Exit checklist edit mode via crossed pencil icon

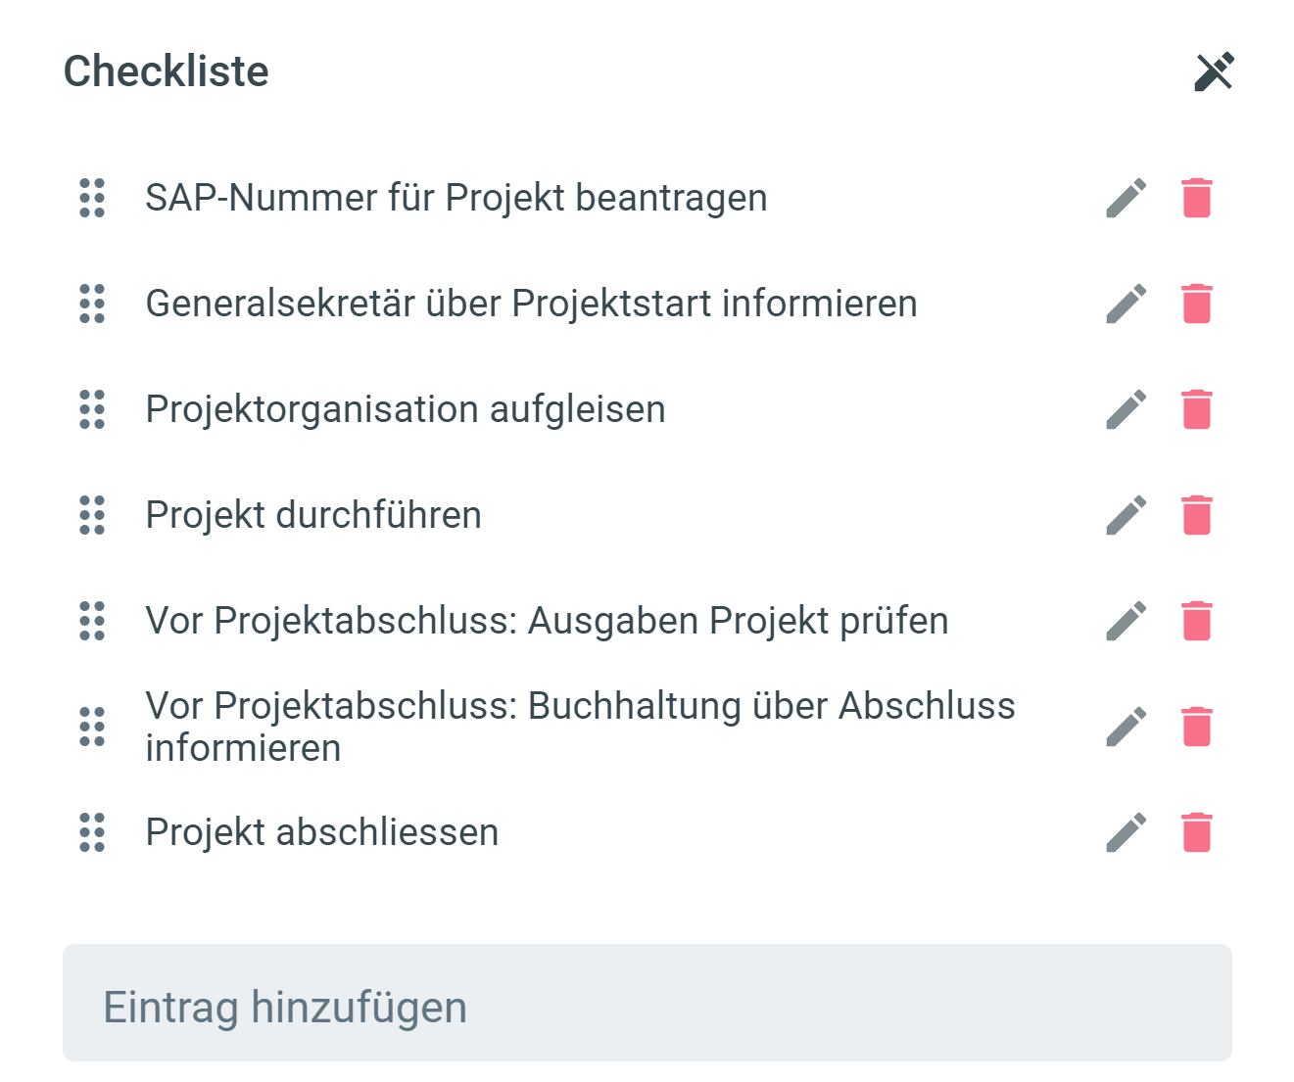click(1214, 71)
